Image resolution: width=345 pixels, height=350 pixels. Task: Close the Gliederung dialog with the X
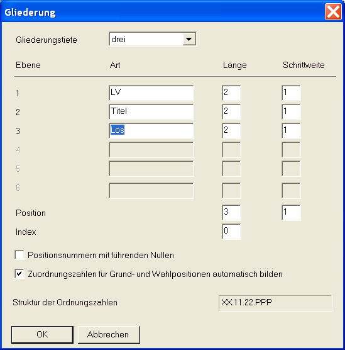(x=333, y=11)
